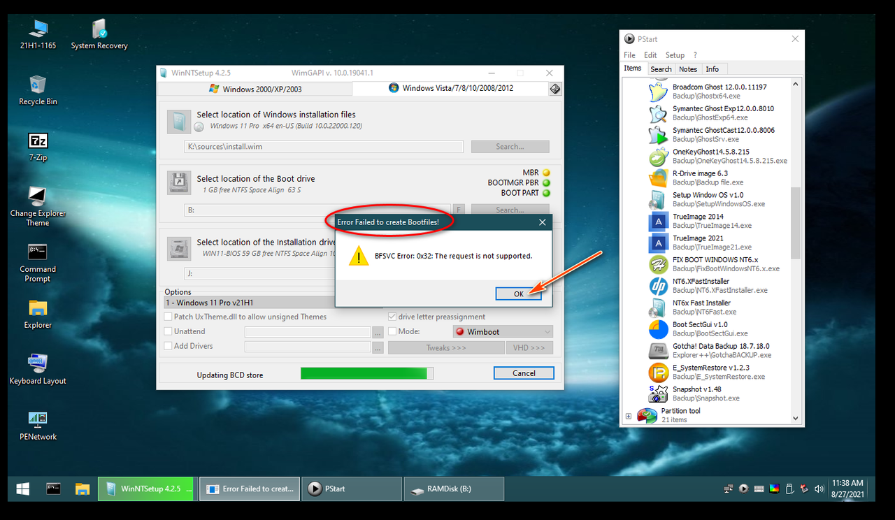Toggle drive letter preassignment checkbox

(392, 317)
